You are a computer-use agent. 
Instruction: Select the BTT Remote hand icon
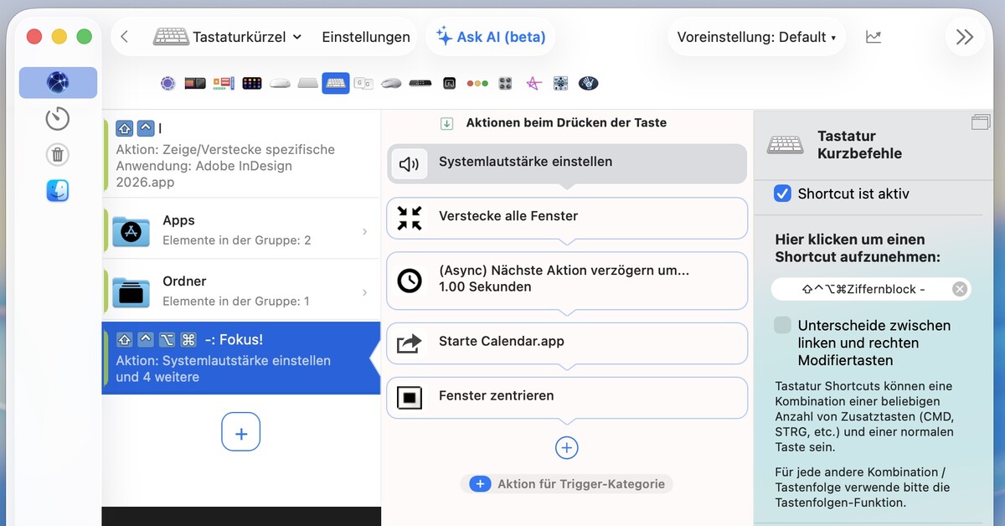click(x=590, y=83)
